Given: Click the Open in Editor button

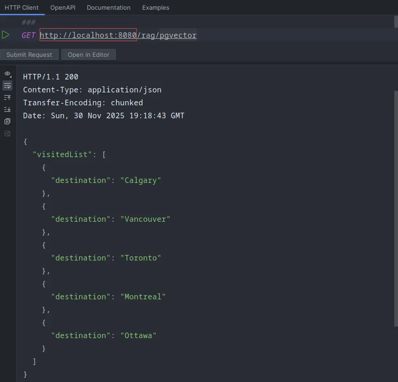Looking at the screenshot, I should pos(88,55).
